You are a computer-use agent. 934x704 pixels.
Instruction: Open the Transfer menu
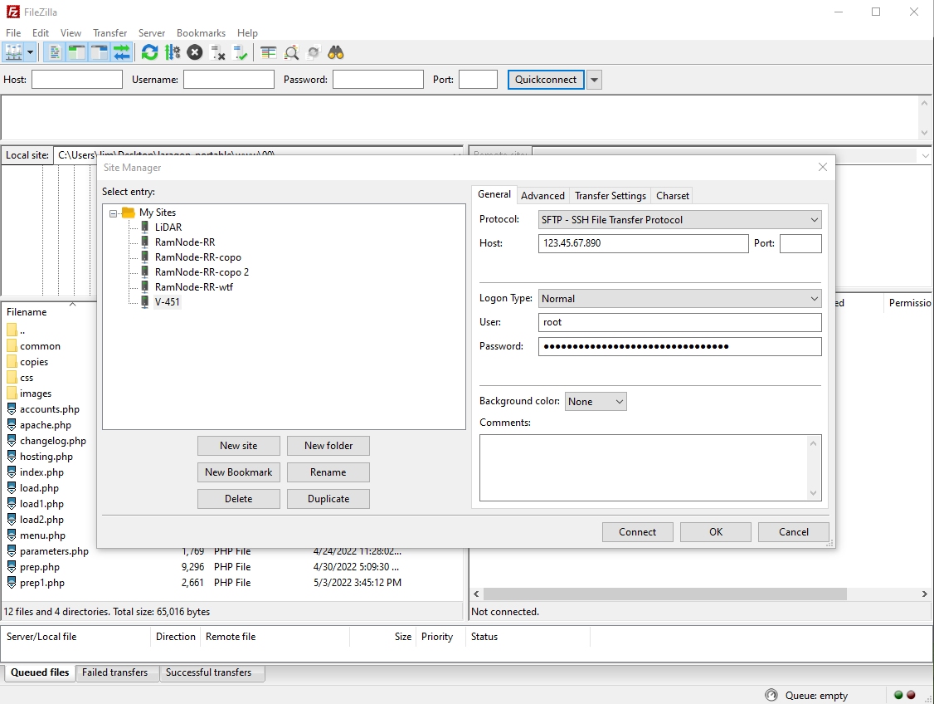pyautogui.click(x=109, y=32)
